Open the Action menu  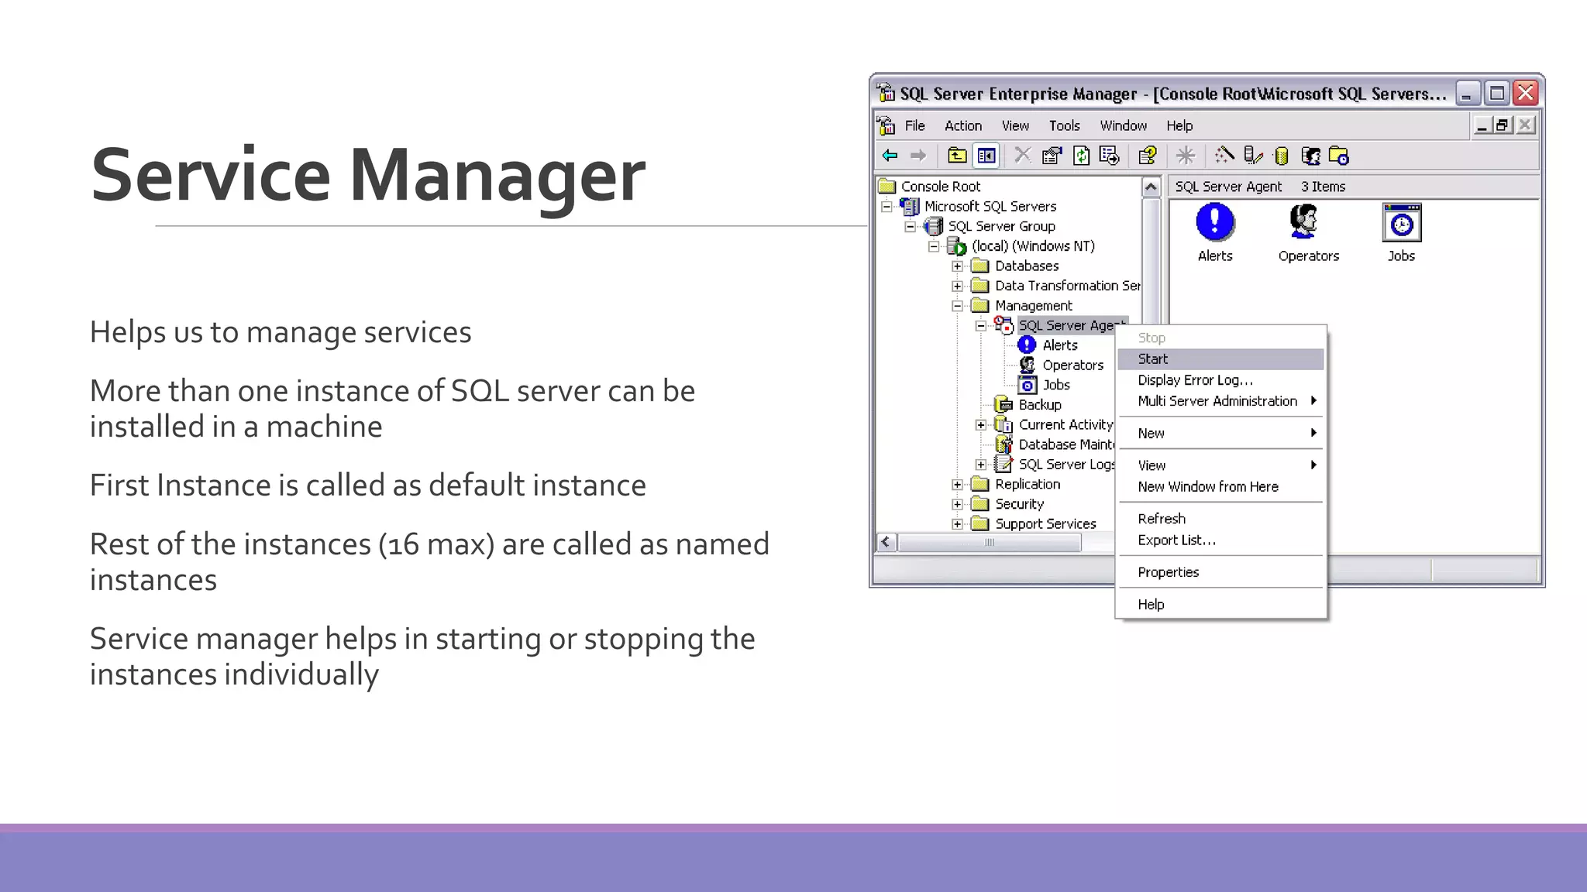pyautogui.click(x=962, y=125)
